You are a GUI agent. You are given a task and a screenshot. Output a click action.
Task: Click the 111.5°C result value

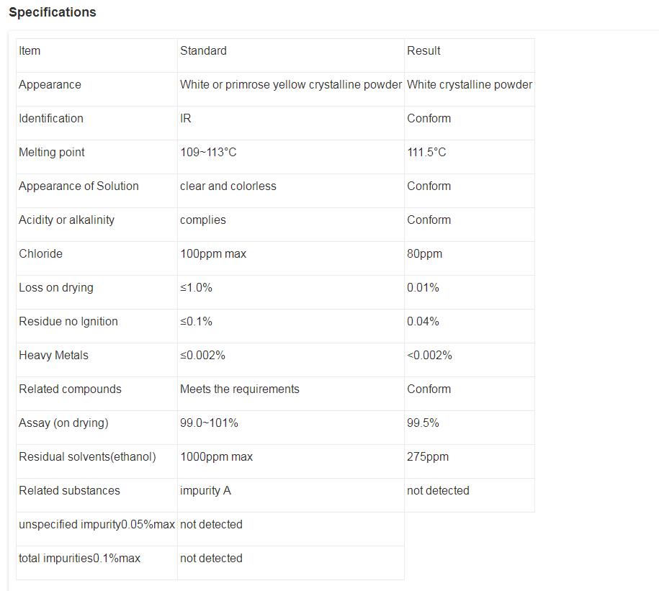[x=426, y=152]
